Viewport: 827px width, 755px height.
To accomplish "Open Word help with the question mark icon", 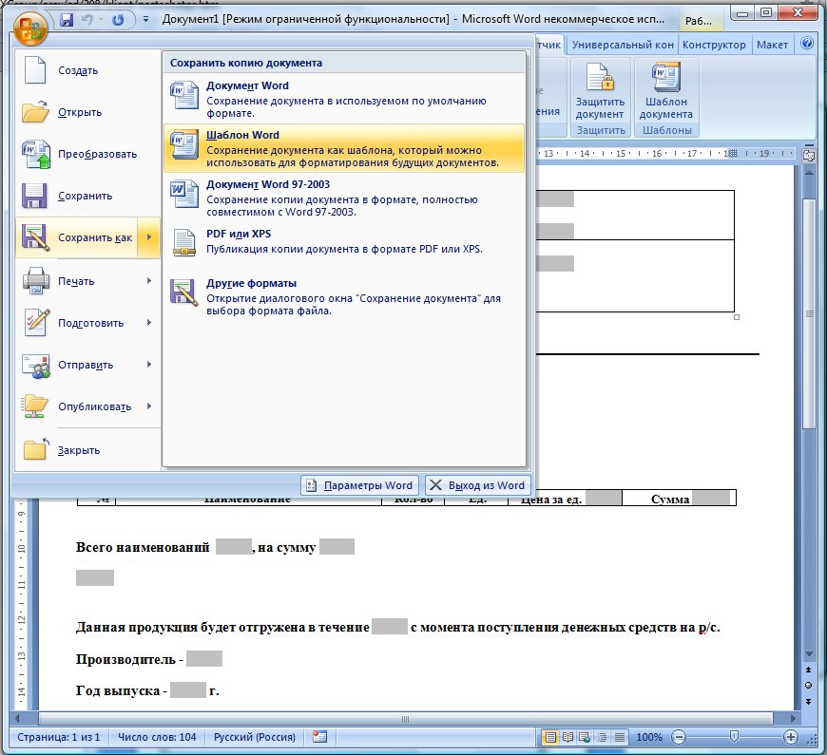I will click(807, 43).
